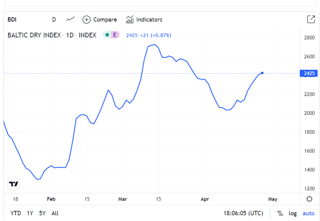320x221 pixels.
Task: Click the Compare plus button
Action: point(86,20)
